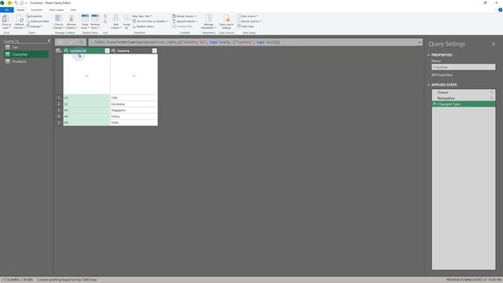The width and height of the screenshot is (503, 283).
Task: Select row number 1 in the grid
Action: click(59, 97)
